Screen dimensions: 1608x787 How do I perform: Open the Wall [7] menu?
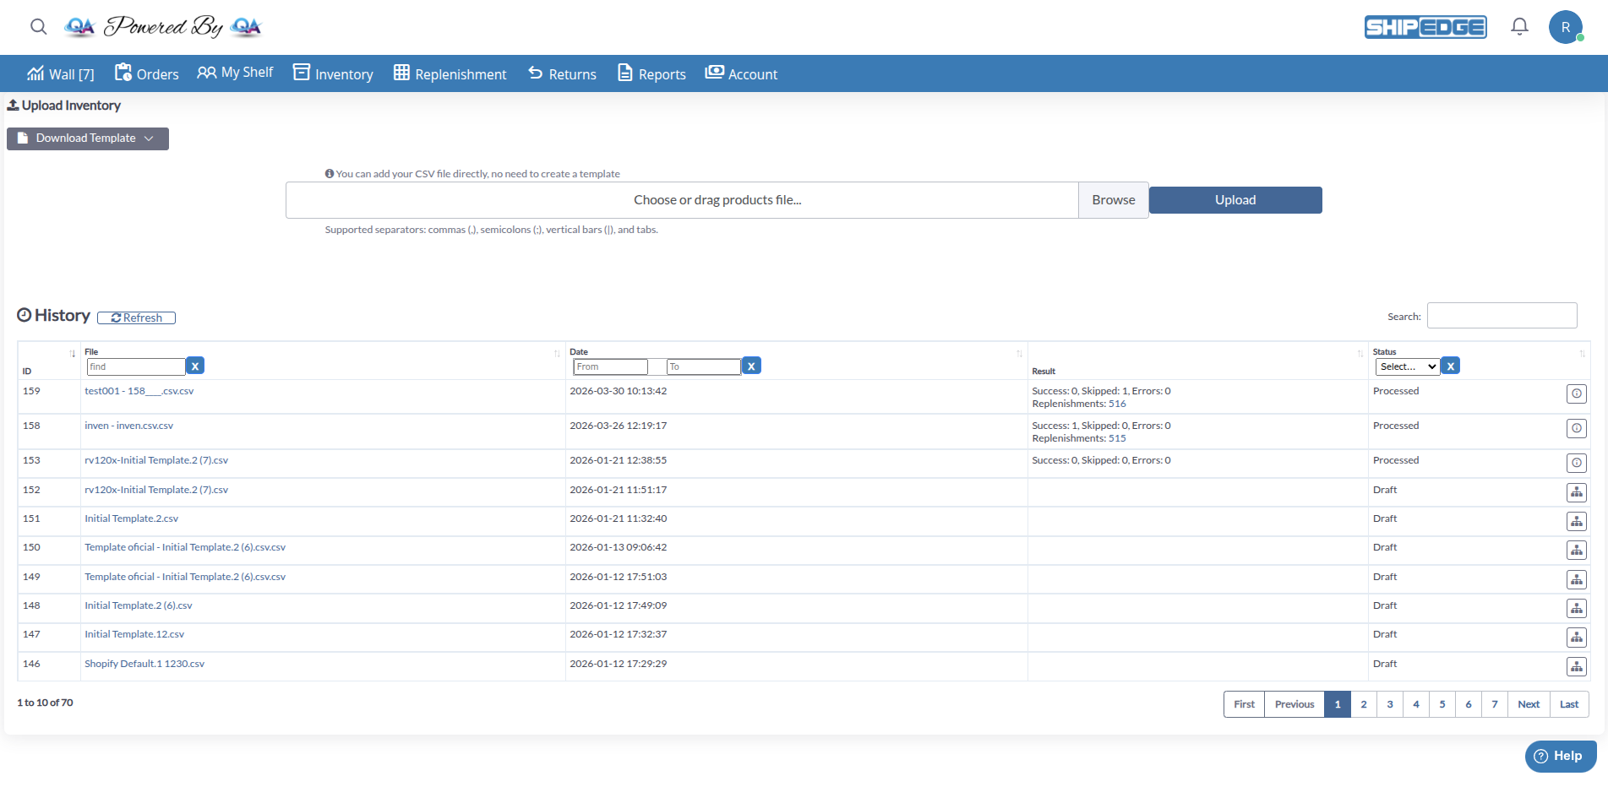(60, 74)
